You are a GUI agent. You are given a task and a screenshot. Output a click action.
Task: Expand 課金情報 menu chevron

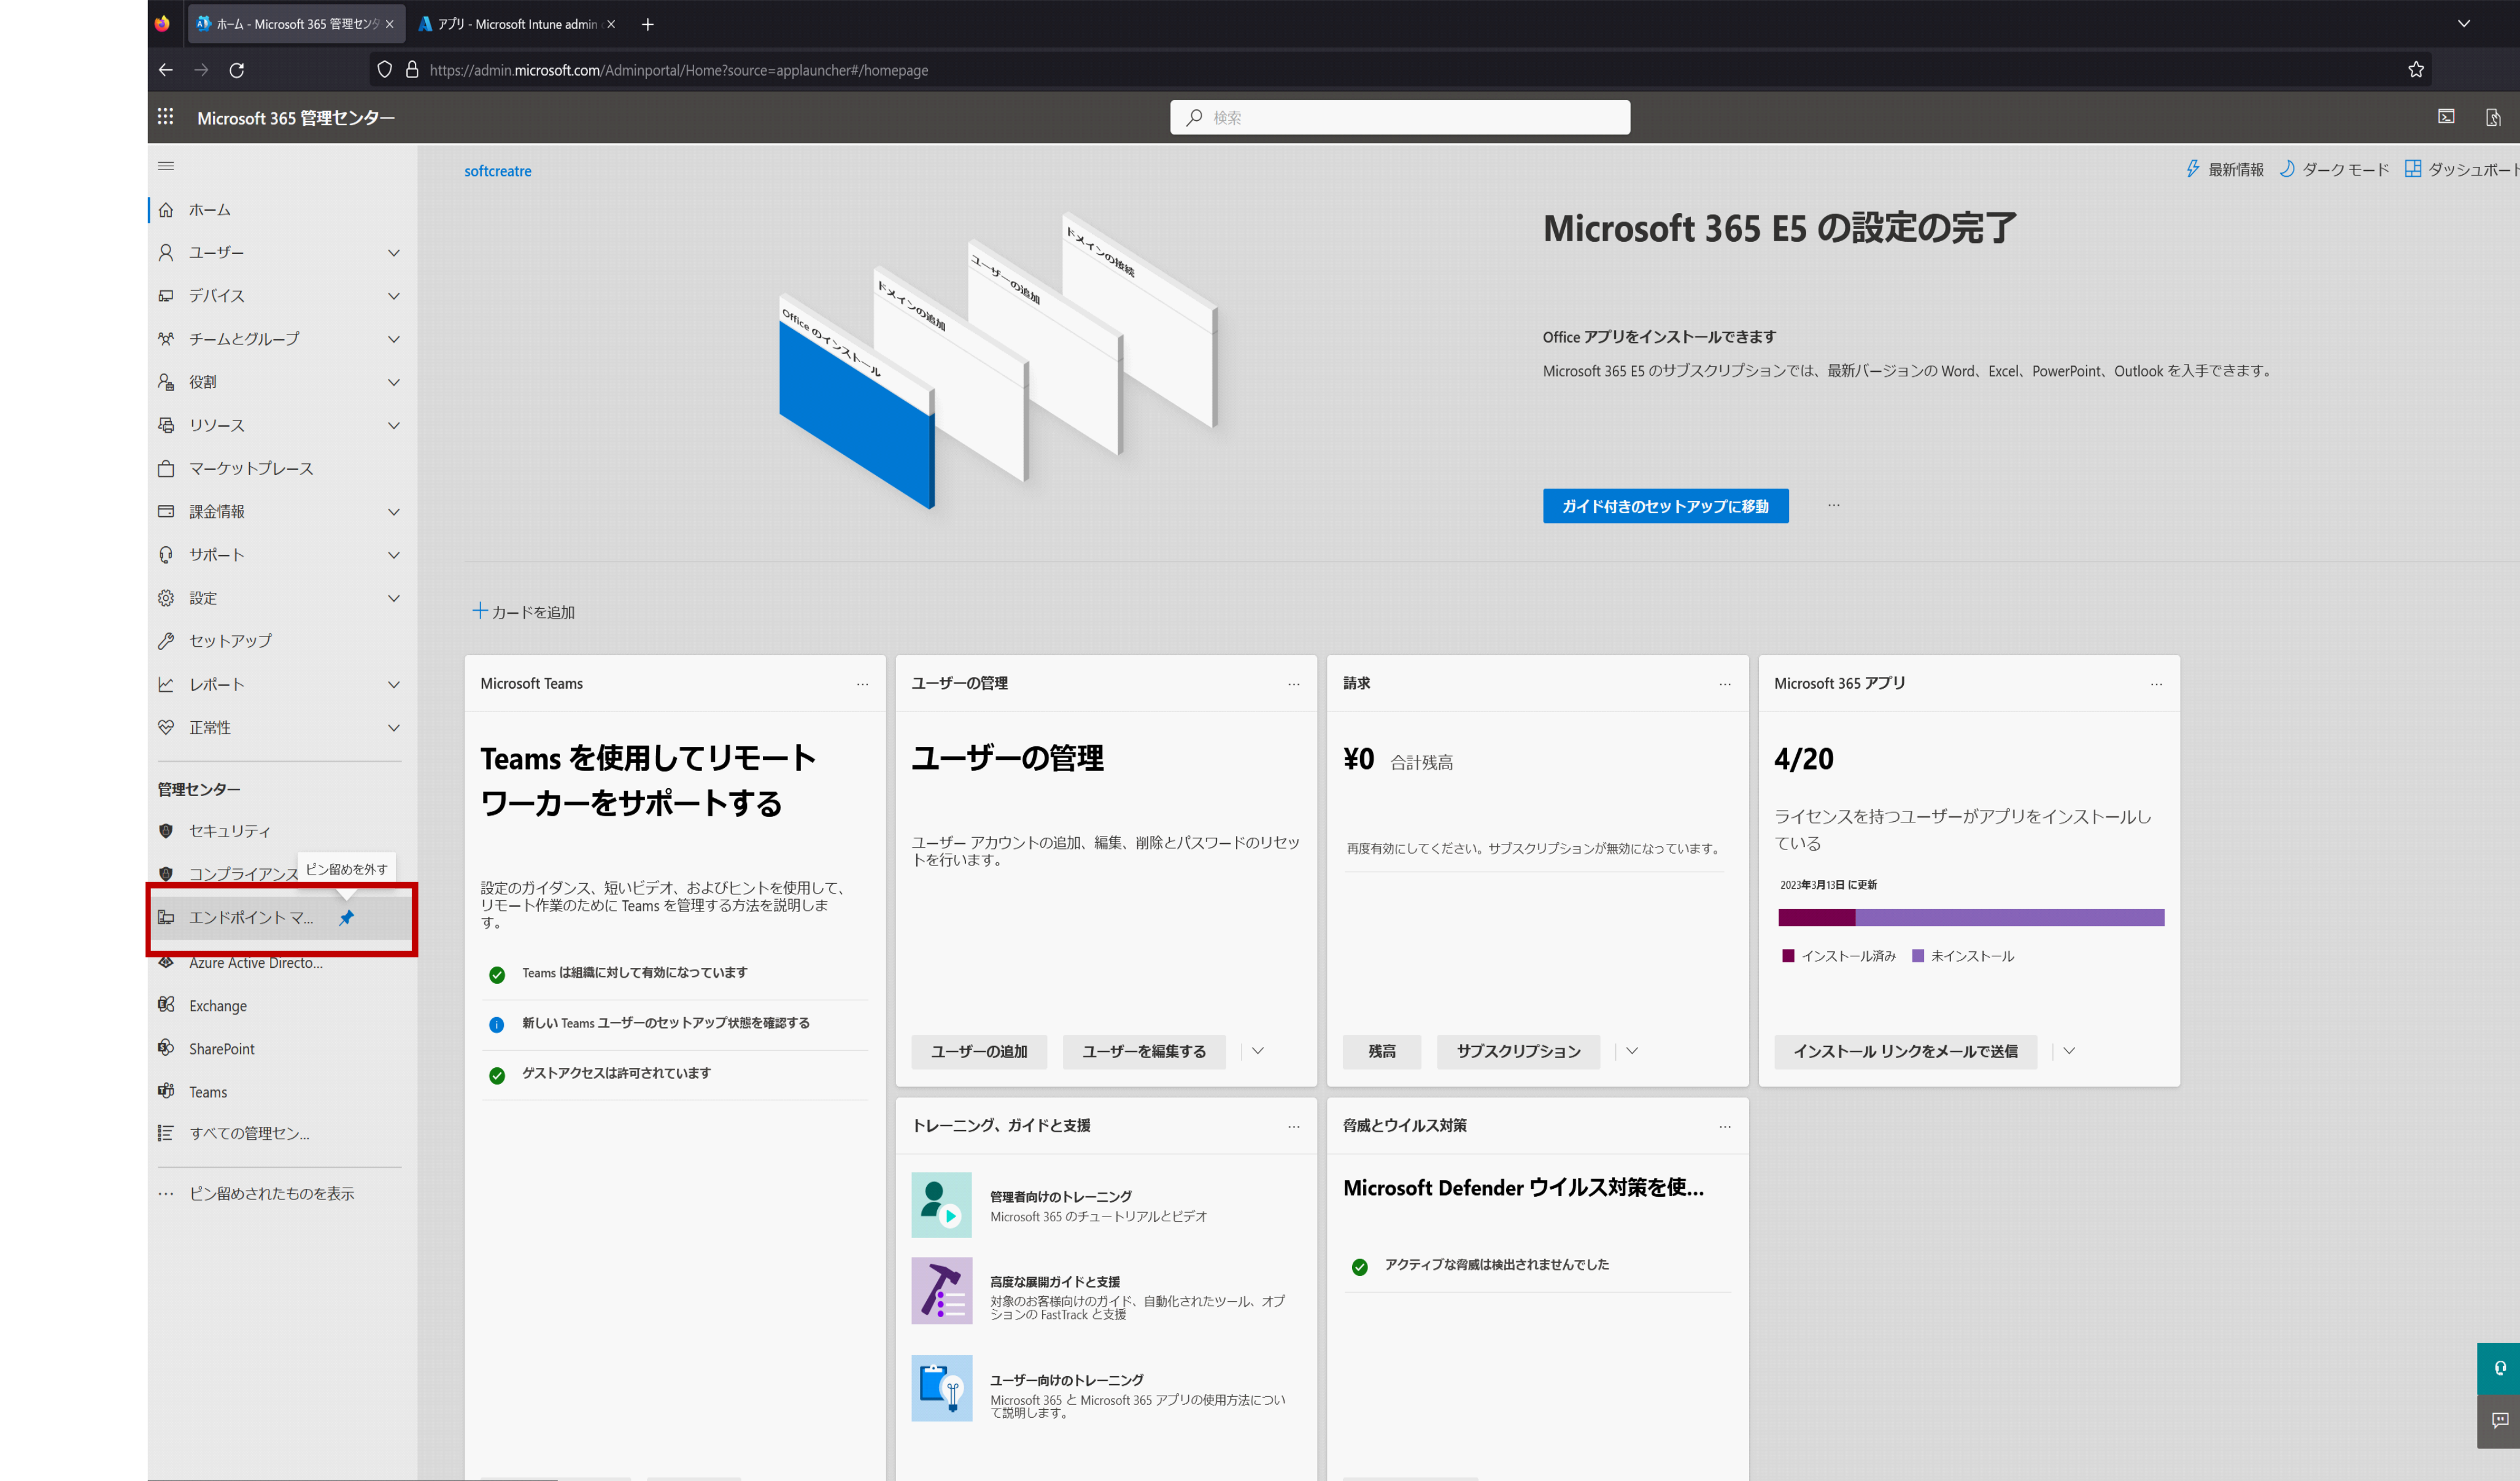(394, 512)
